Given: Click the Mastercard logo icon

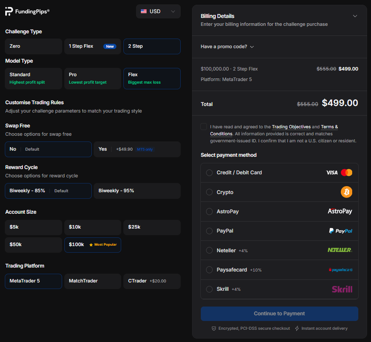Looking at the screenshot, I should pos(346,173).
